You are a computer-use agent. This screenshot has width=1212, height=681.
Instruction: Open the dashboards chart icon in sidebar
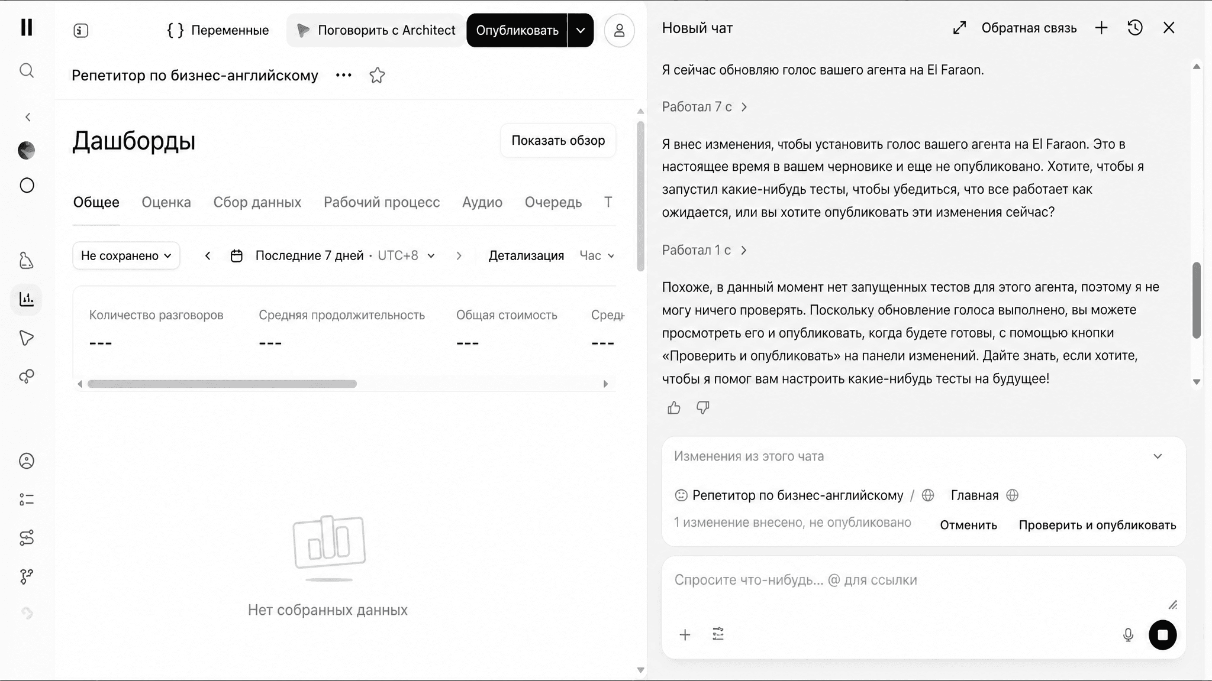tap(27, 299)
